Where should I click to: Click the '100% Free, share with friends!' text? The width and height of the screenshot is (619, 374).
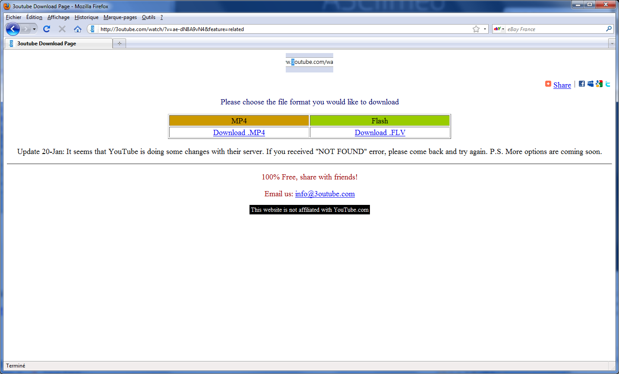(309, 177)
